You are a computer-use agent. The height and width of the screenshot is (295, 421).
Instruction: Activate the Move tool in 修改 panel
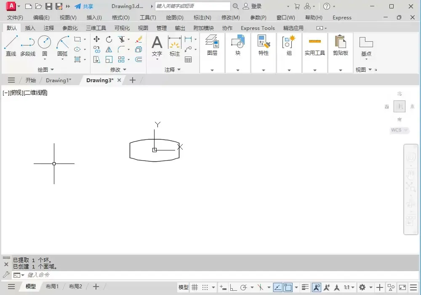96,39
